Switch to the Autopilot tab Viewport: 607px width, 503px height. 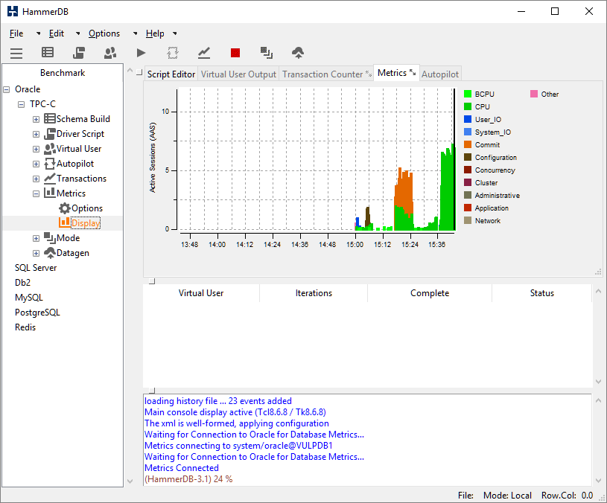[x=439, y=74]
